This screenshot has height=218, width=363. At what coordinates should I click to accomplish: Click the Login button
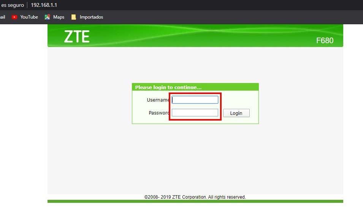[x=236, y=113]
